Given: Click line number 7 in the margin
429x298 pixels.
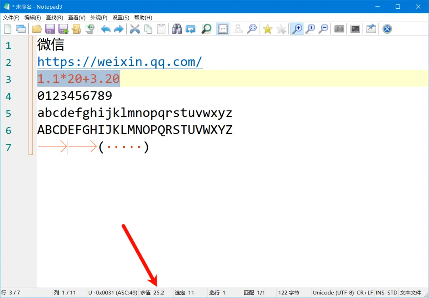Looking at the screenshot, I should click(x=8, y=147).
